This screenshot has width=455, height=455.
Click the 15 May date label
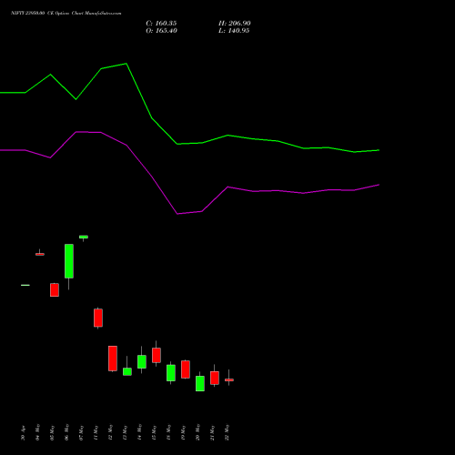click(155, 433)
